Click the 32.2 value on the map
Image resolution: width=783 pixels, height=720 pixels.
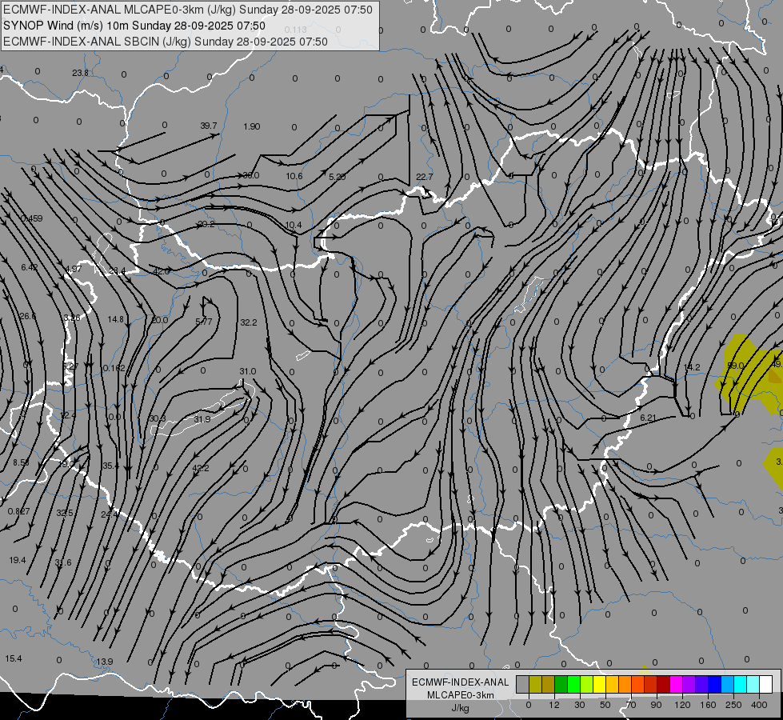point(248,322)
